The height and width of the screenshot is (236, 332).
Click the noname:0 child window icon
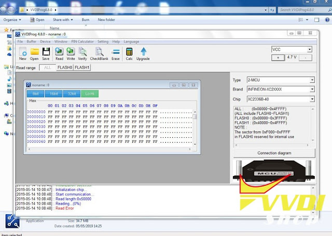[29, 85]
